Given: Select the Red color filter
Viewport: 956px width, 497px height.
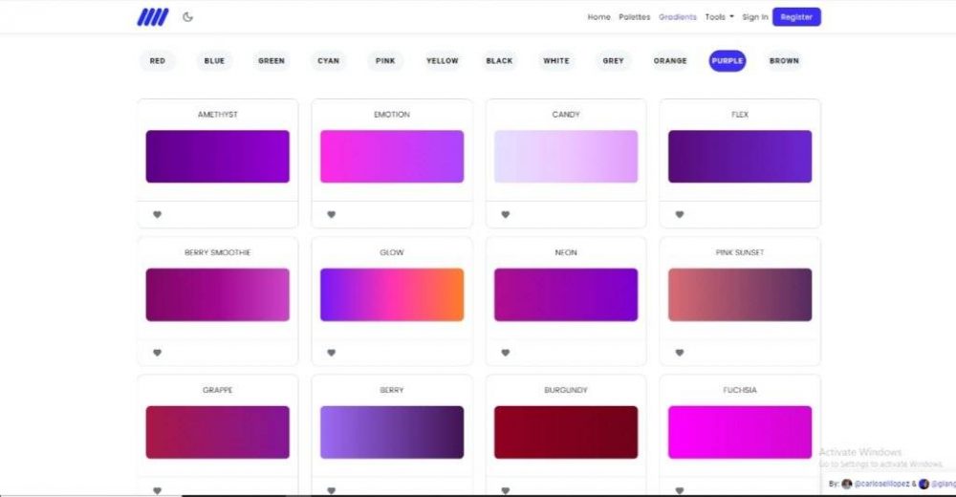Looking at the screenshot, I should [x=158, y=61].
